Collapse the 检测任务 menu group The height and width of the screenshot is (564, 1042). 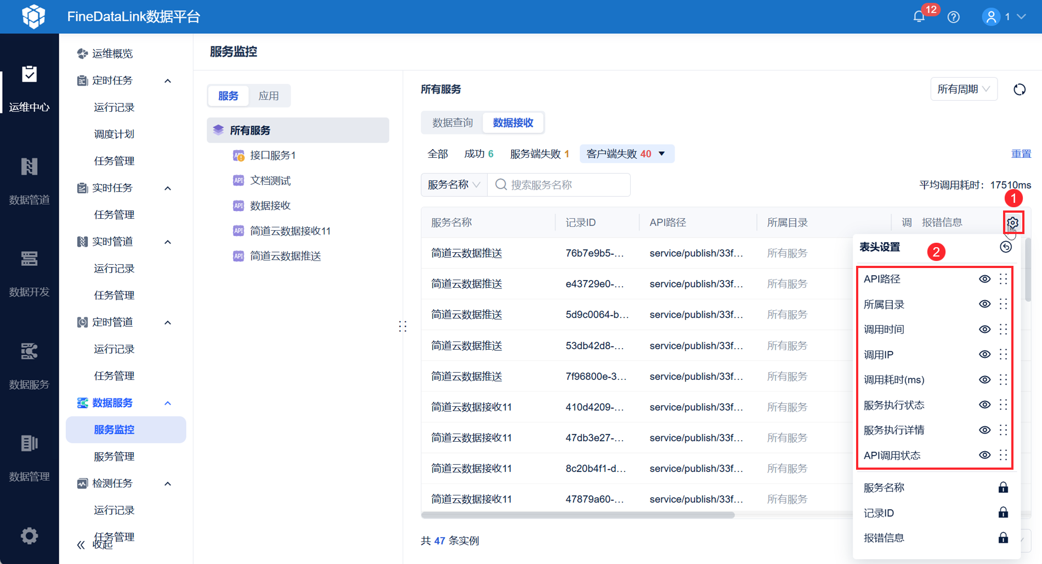(168, 483)
